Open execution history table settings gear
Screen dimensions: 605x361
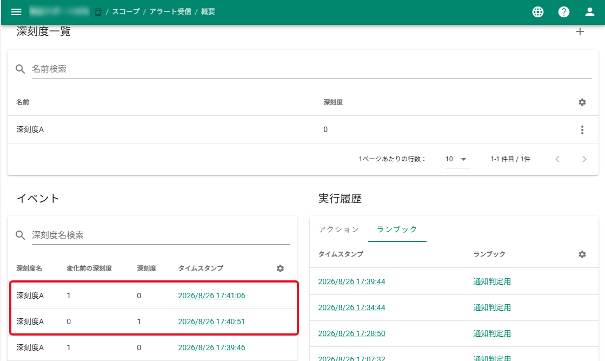pos(582,254)
